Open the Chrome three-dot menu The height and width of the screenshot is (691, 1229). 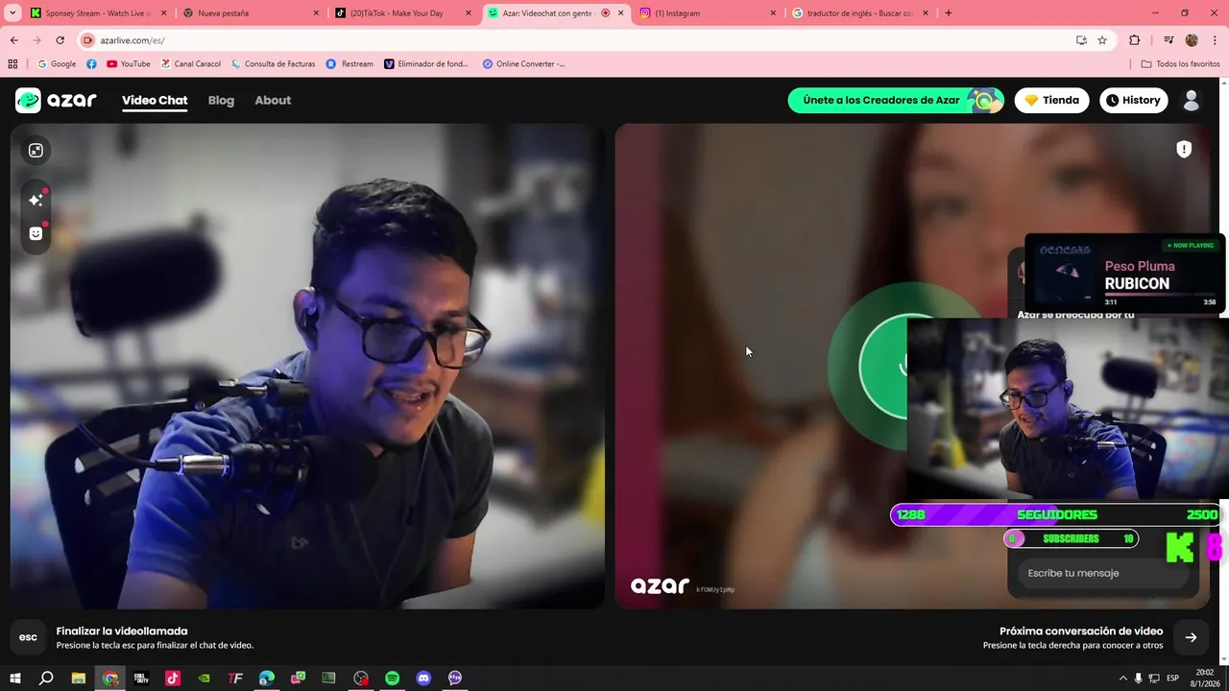(1215, 40)
